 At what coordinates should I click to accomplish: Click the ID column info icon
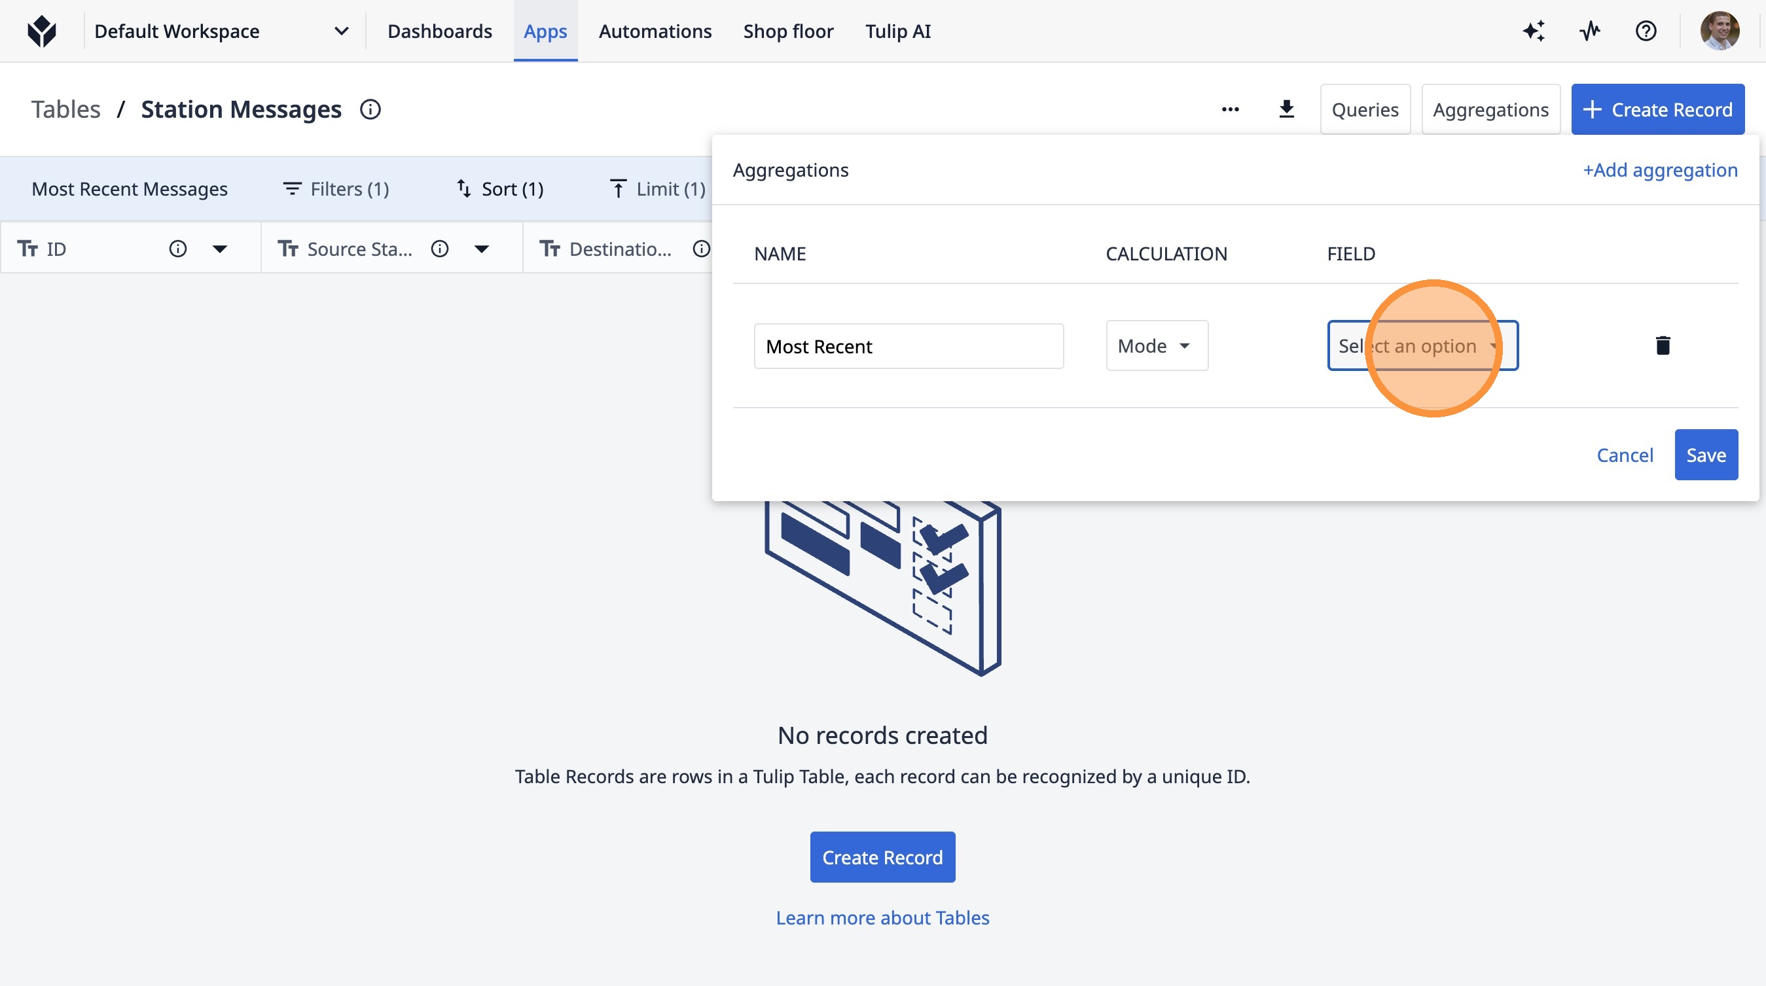(x=177, y=249)
